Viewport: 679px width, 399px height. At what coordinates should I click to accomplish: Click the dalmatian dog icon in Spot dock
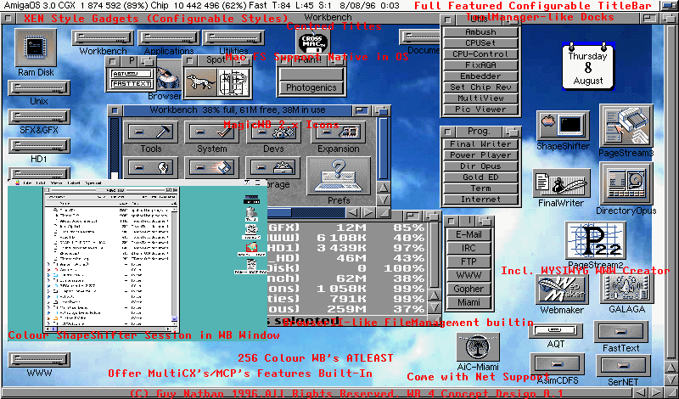tap(200, 82)
